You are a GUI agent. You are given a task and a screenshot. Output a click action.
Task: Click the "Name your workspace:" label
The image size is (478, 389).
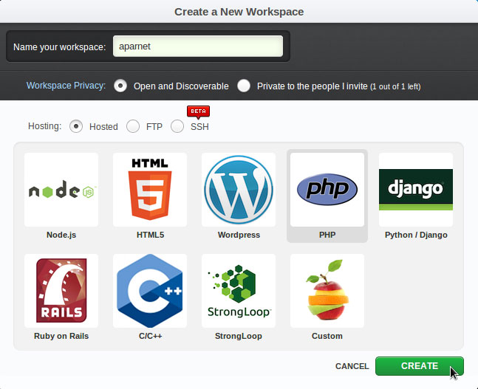click(x=59, y=47)
